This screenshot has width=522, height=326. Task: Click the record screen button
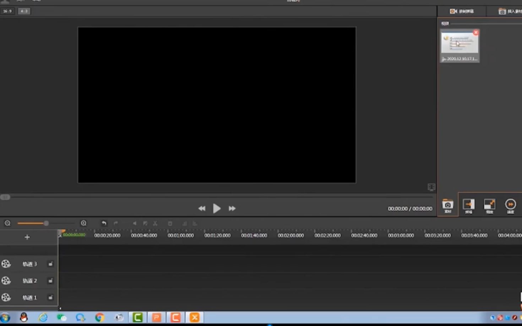tap(462, 11)
